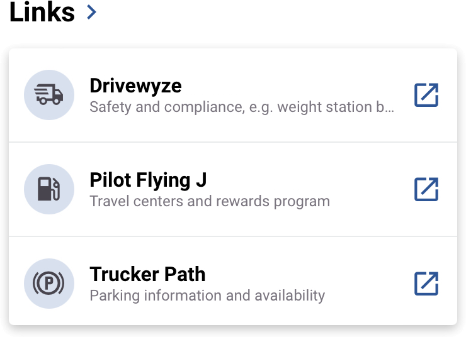Click the Pilot Flying J fuel pump icon

(49, 189)
